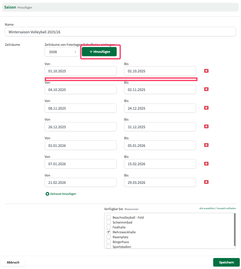
Task: Delete the period ending 29.03.2026
Action: point(206,182)
